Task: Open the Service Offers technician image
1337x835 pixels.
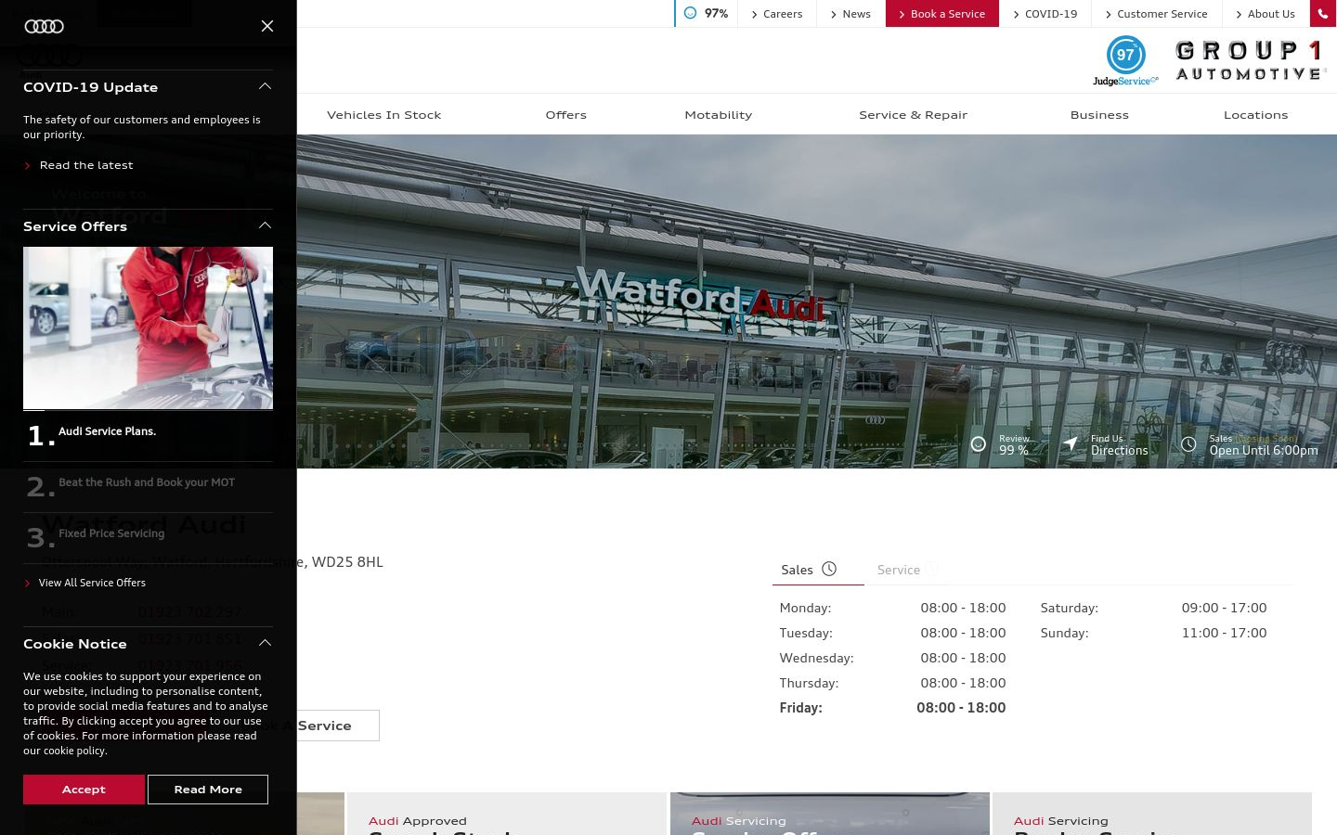Action: [x=148, y=328]
